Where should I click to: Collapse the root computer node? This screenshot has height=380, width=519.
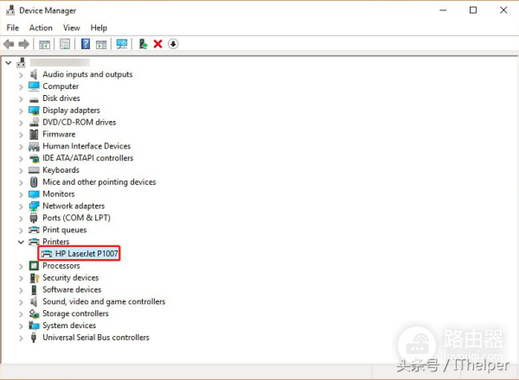coord(9,62)
